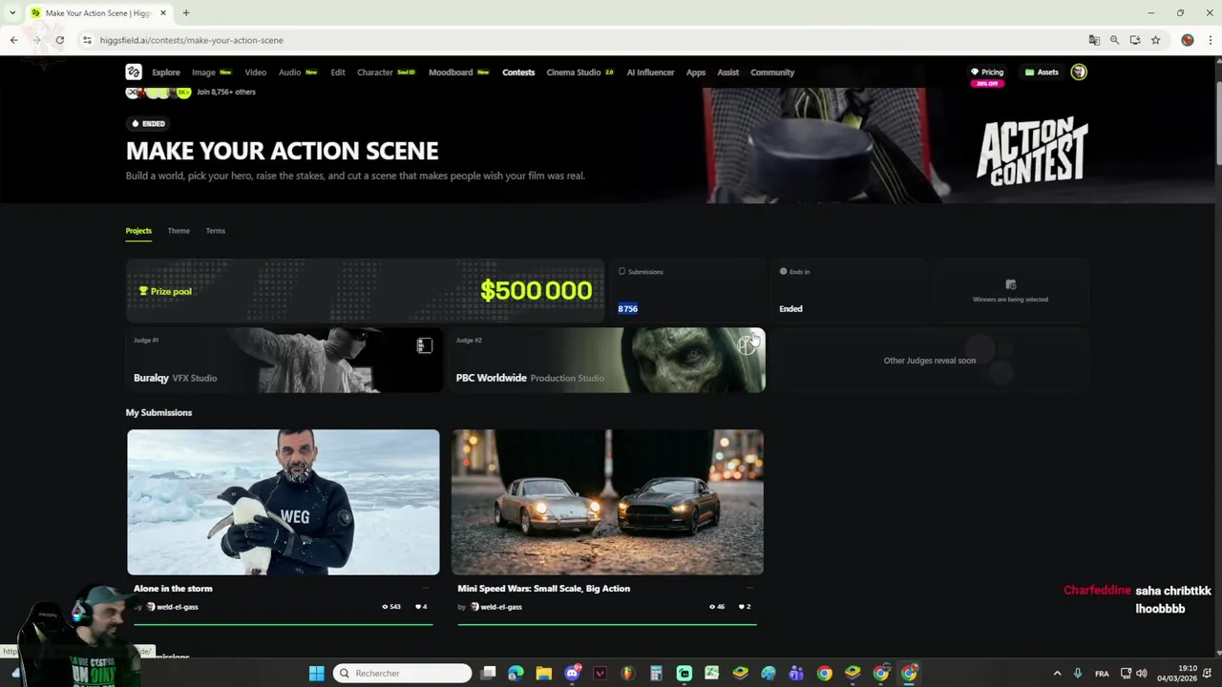Click 'Mini Speed Wars: Small Scale, Big Action' title
The width and height of the screenshot is (1222, 687).
tap(543, 589)
